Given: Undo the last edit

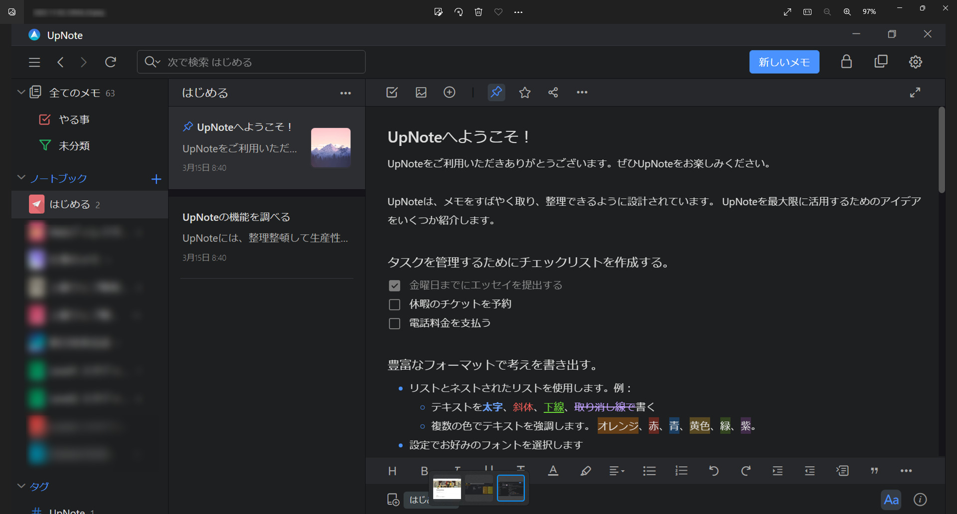Looking at the screenshot, I should (714, 471).
